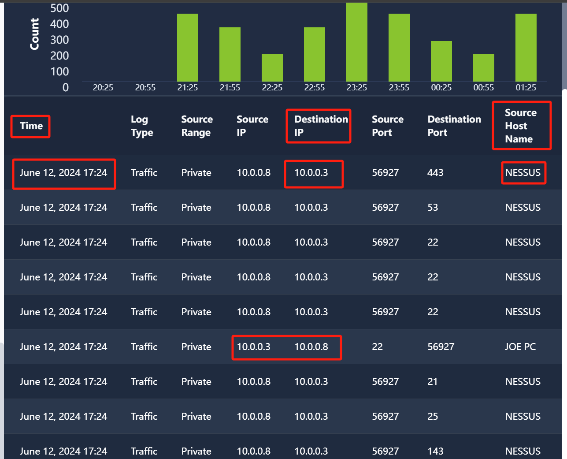Click the Private cell in the port 25 row
The width and height of the screenshot is (567, 459).
[196, 417]
